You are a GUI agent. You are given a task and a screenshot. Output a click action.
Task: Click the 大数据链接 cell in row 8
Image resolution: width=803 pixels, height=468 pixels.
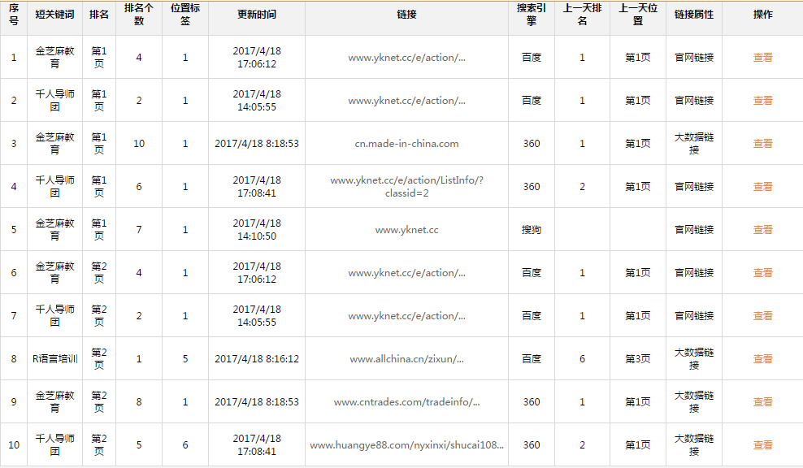(692, 358)
